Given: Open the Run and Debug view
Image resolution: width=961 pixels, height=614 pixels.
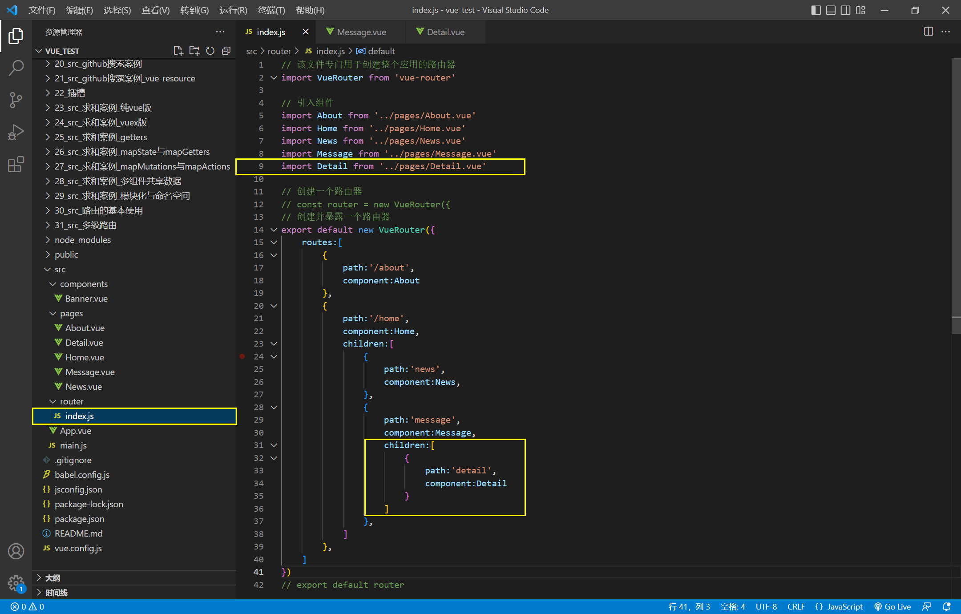Looking at the screenshot, I should click(x=16, y=132).
